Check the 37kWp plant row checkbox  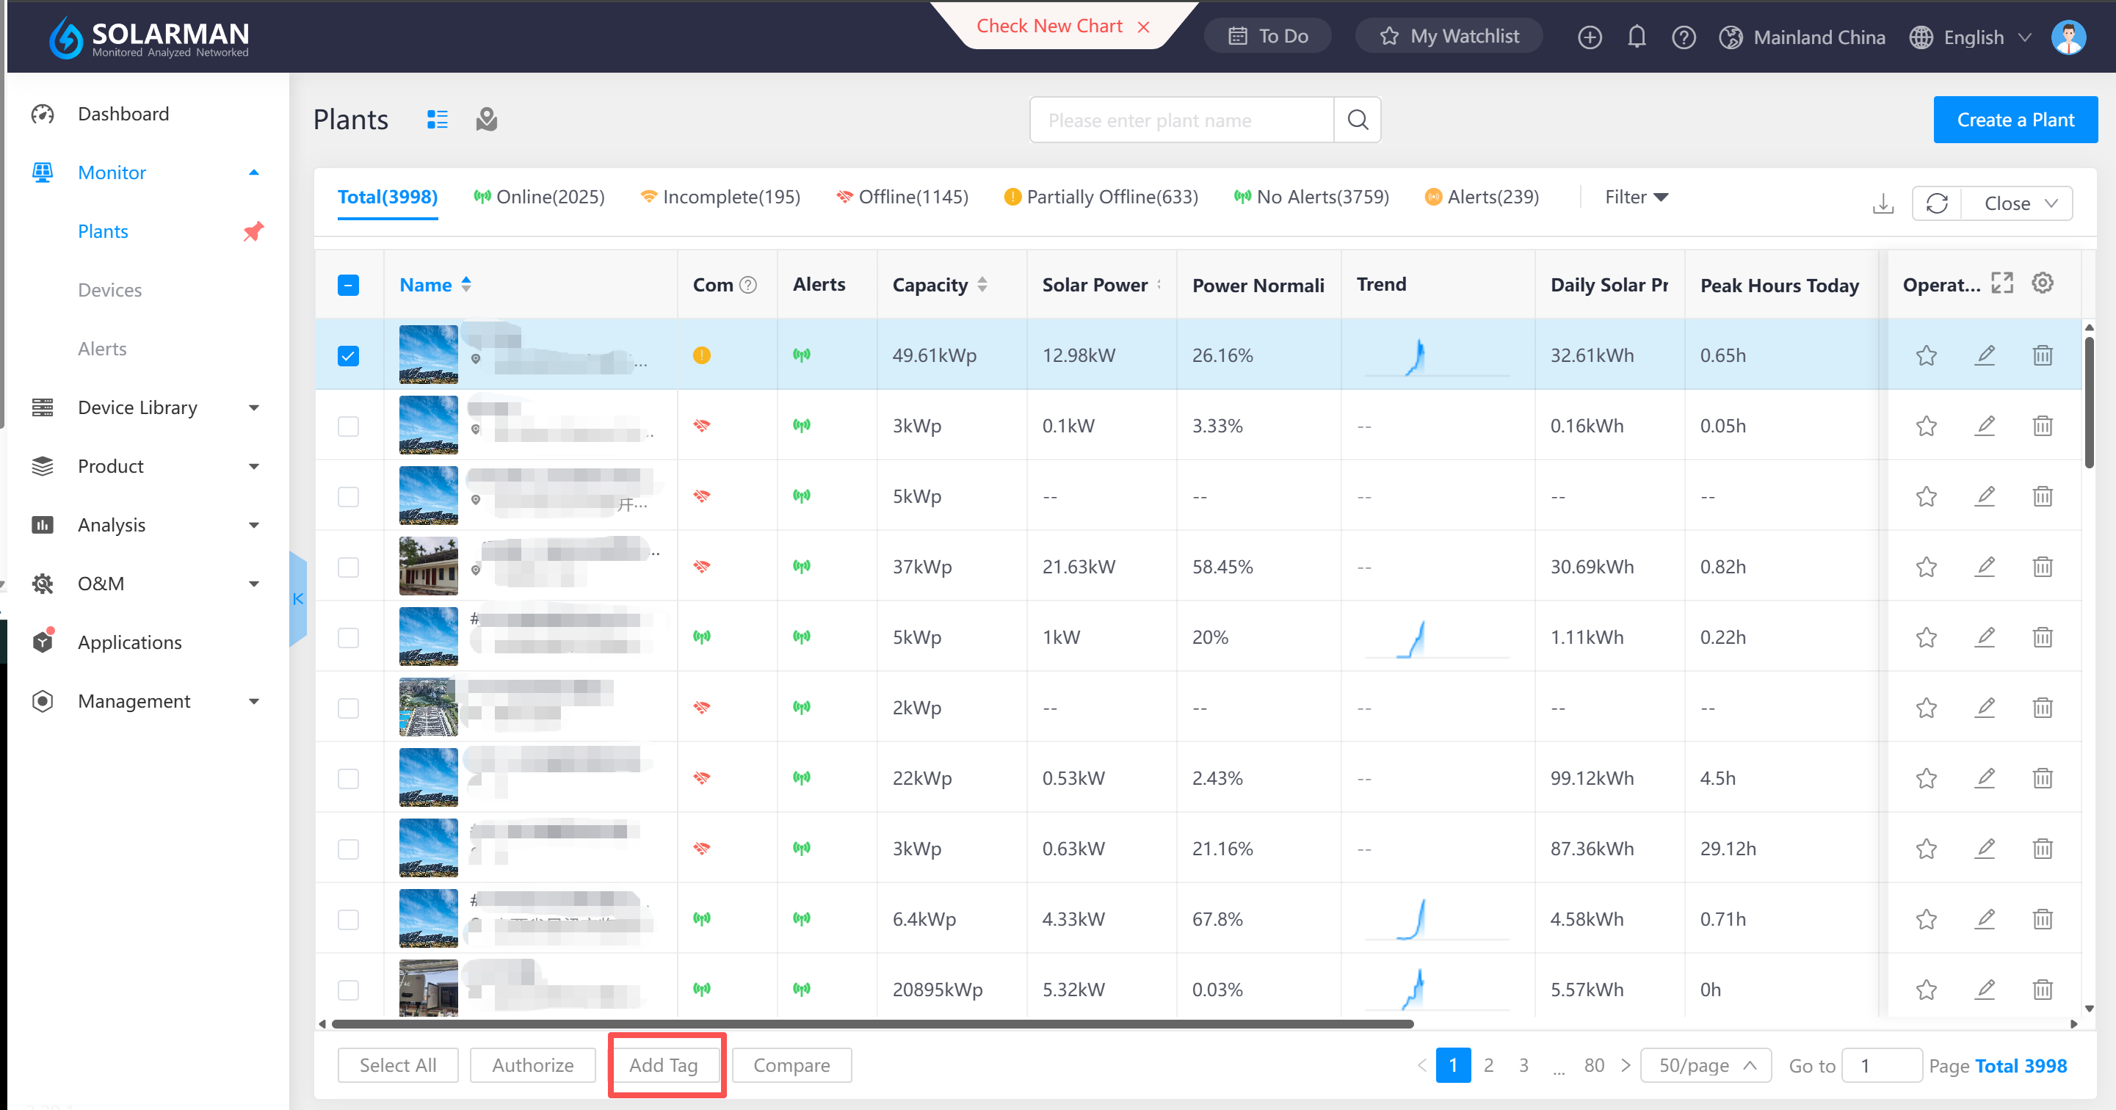tap(348, 567)
